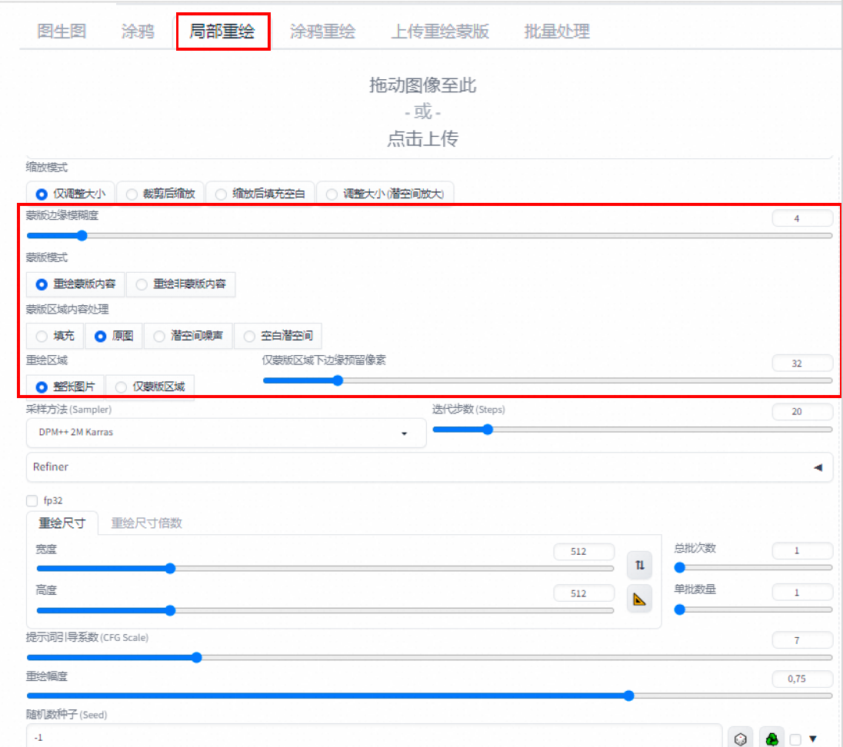The width and height of the screenshot is (843, 747).
Task: Click the dice icon to randomize seed
Action: [x=740, y=739]
